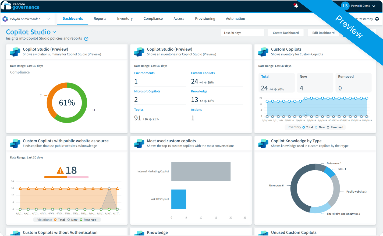Image resolution: width=383 pixels, height=236 pixels.
Task: Click the Copilot Studio inventories card icon
Action: click(139, 51)
